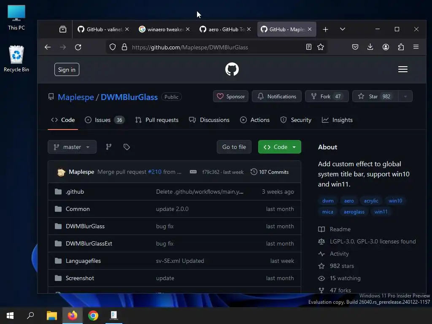The image size is (432, 324).
Task: Open the Languagefiles folder
Action: click(x=83, y=261)
